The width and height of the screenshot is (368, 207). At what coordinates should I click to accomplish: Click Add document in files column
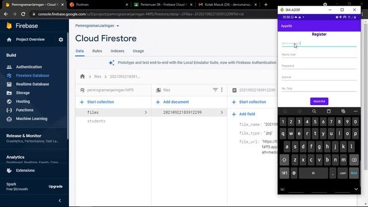(172, 102)
